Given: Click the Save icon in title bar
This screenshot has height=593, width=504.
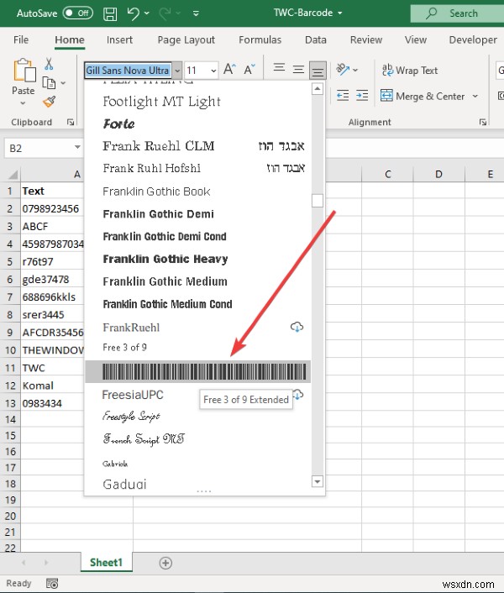Looking at the screenshot, I should (x=110, y=13).
